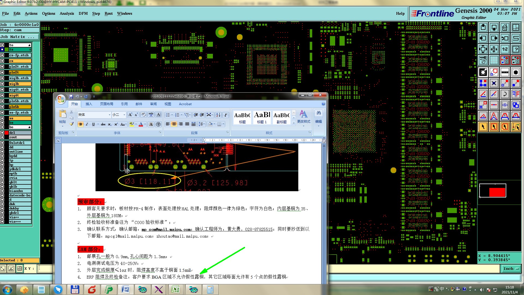Open the DFM menu
Image resolution: width=524 pixels, height=295 pixels.
click(83, 13)
